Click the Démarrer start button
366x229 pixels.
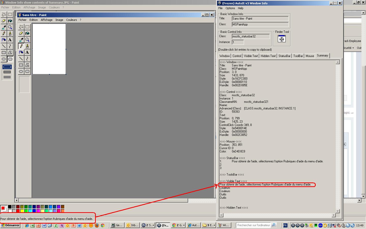10,225
